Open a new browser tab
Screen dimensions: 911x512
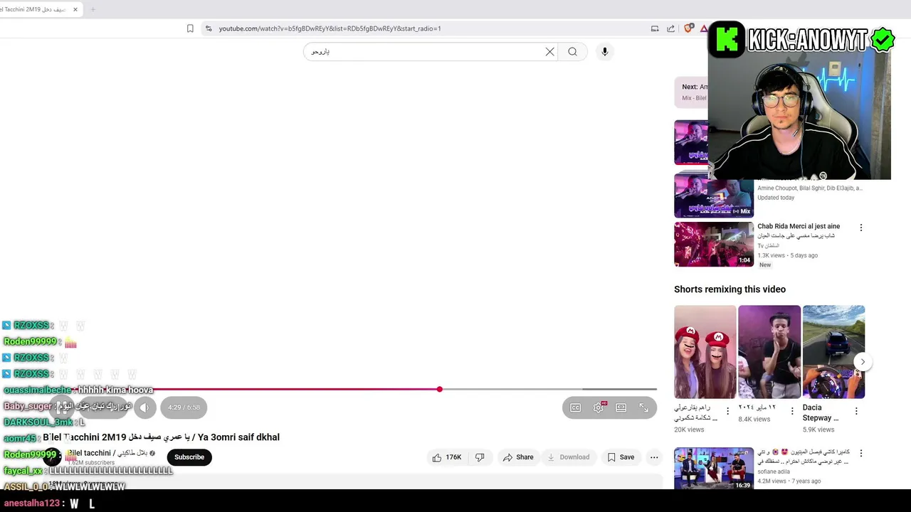[93, 9]
